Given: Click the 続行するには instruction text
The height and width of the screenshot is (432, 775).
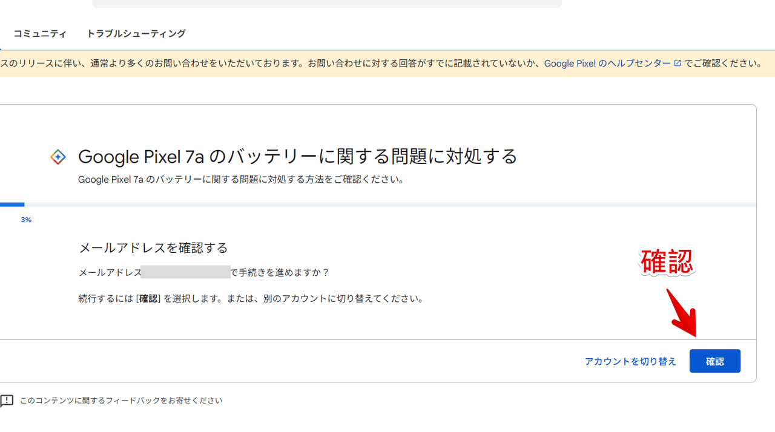Looking at the screenshot, I should (251, 299).
